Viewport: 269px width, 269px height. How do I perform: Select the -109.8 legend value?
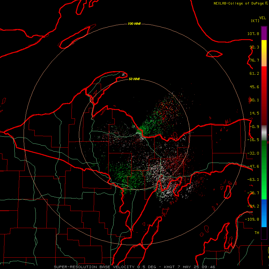tap(252, 219)
